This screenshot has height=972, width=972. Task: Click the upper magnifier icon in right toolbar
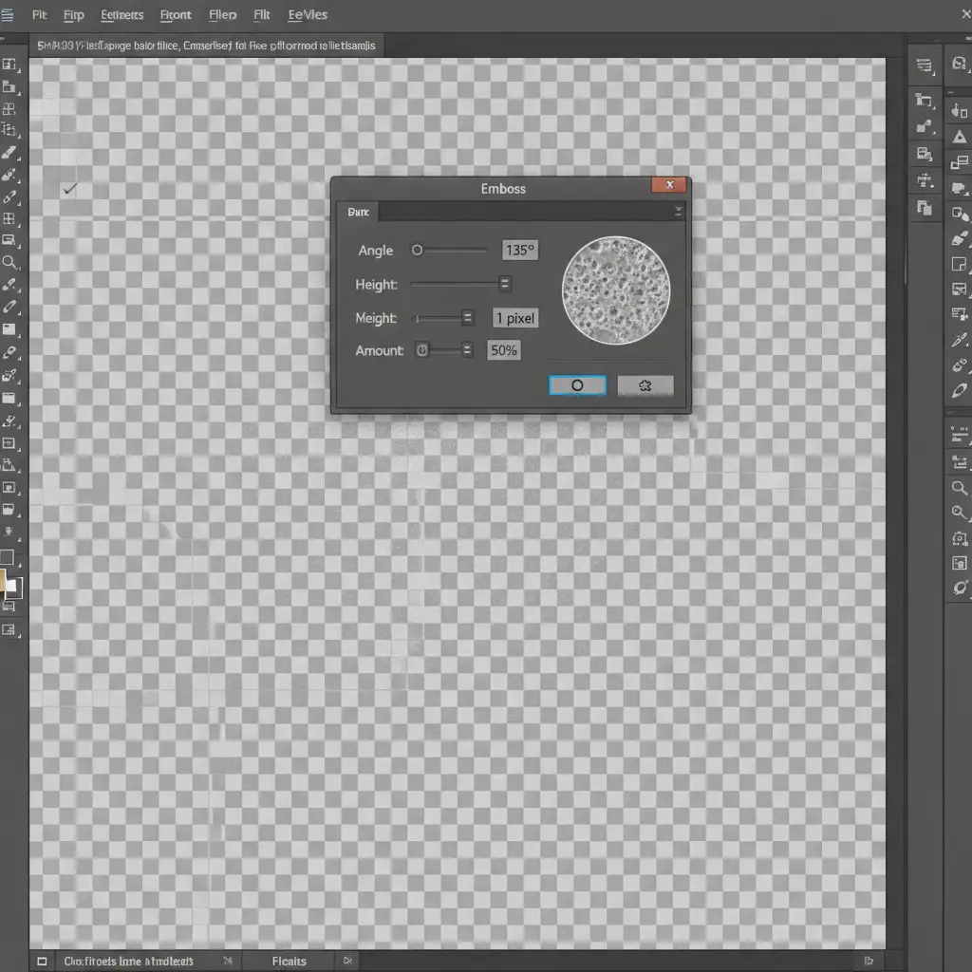click(x=959, y=488)
